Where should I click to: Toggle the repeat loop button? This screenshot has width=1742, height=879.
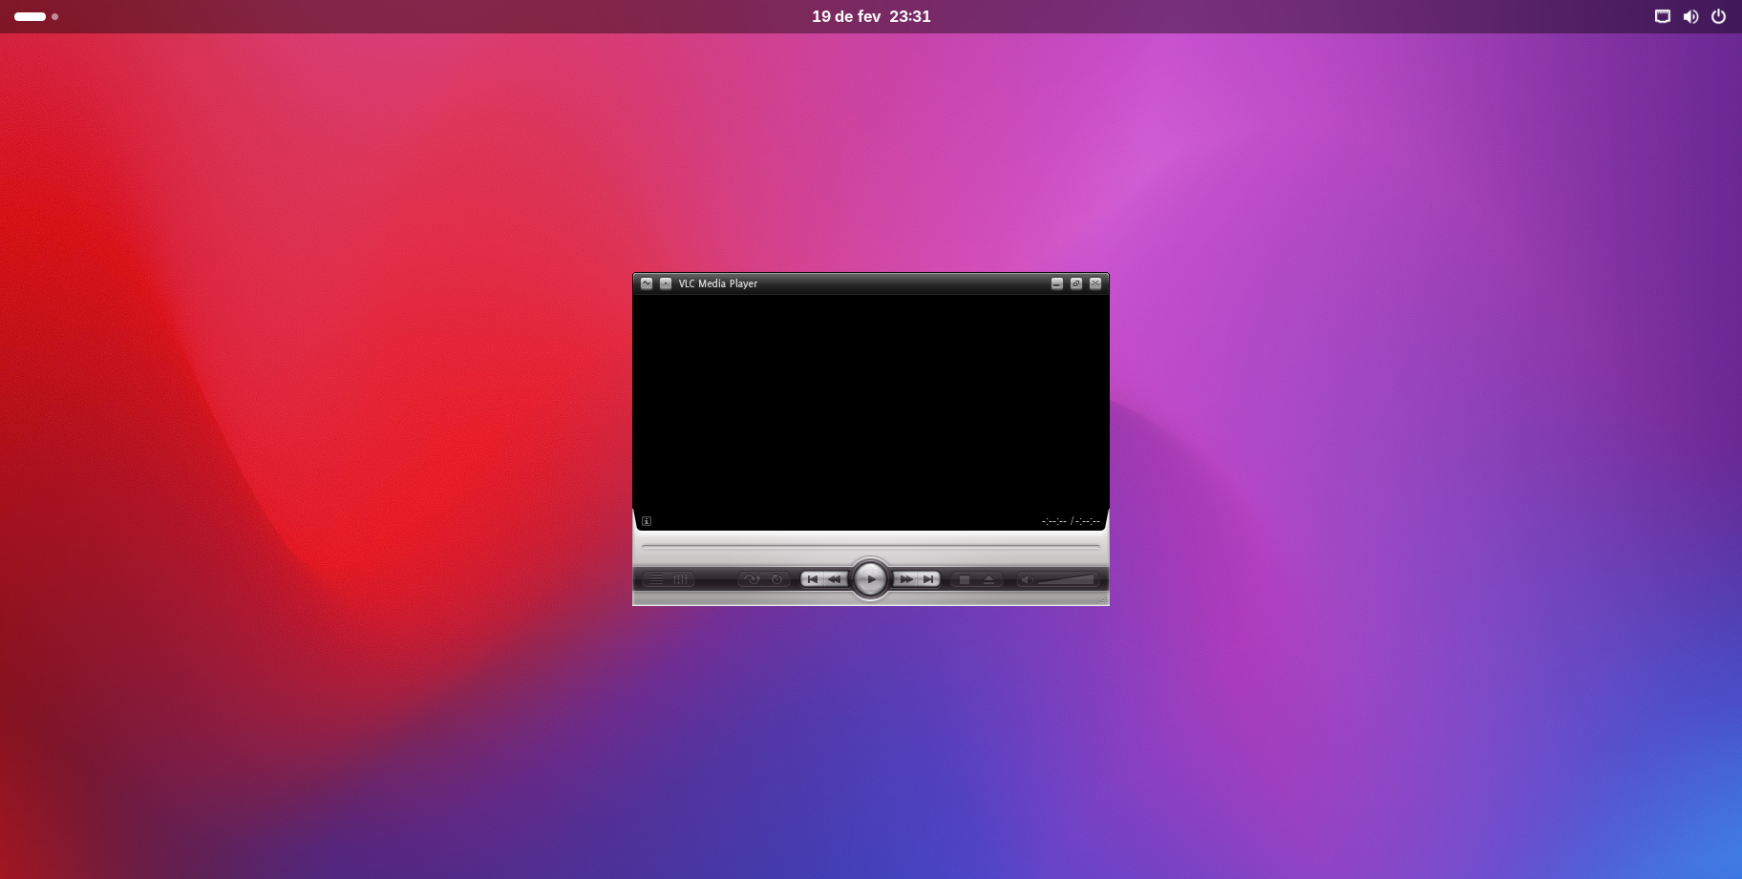(776, 579)
